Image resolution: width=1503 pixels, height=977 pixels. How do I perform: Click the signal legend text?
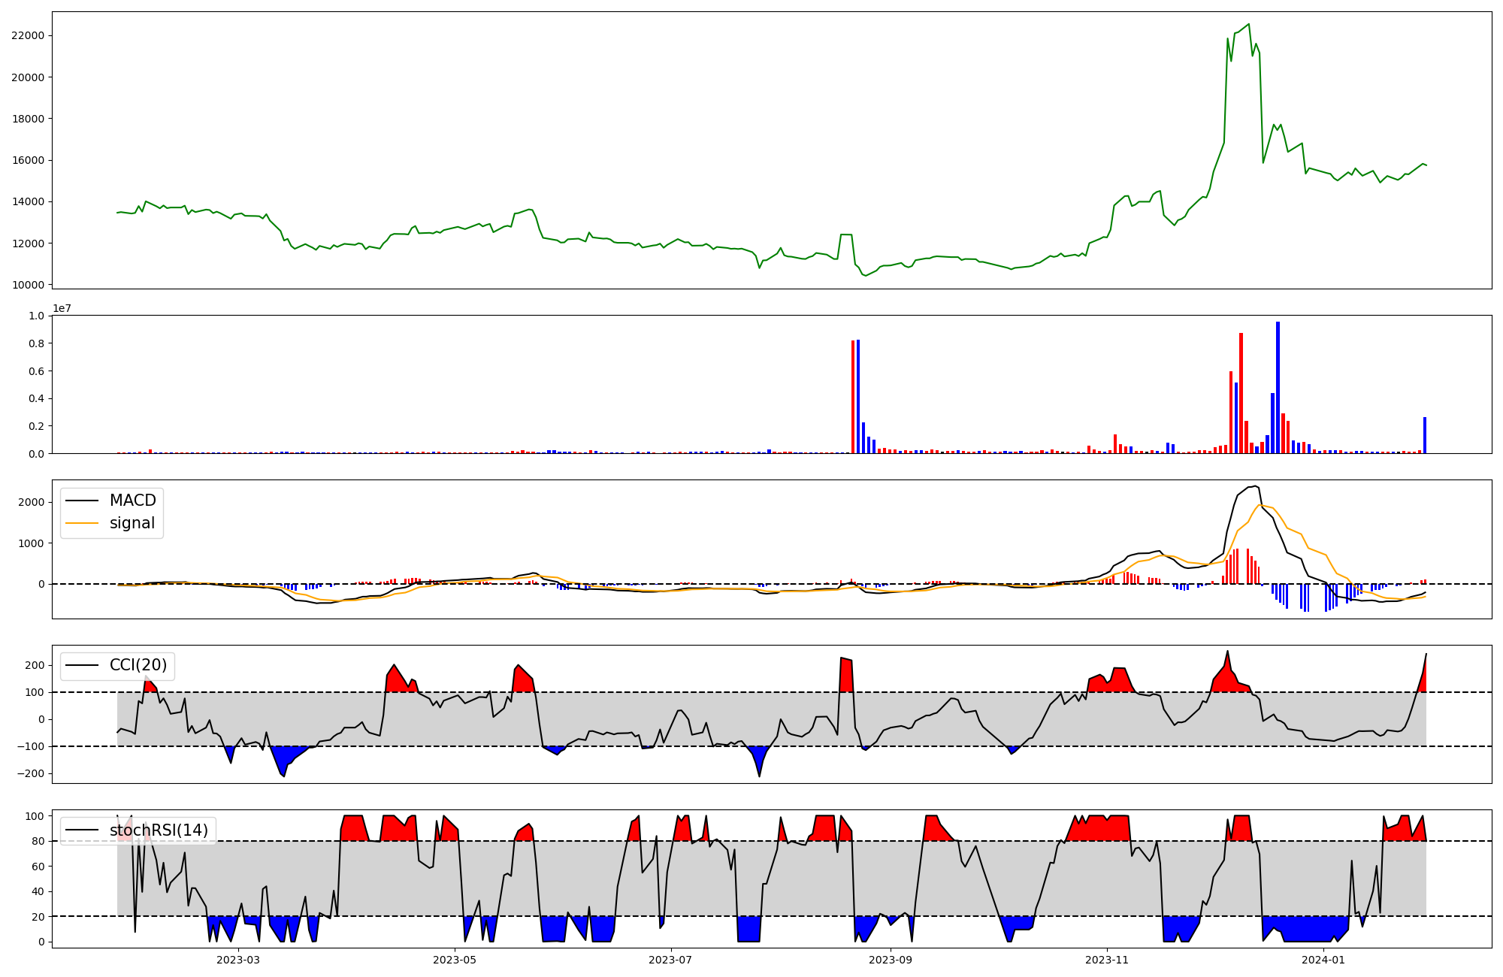coord(132,523)
